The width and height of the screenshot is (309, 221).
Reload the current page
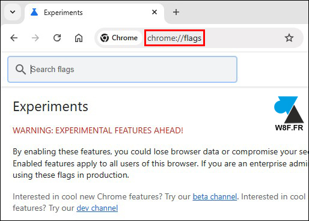pyautogui.click(x=57, y=38)
